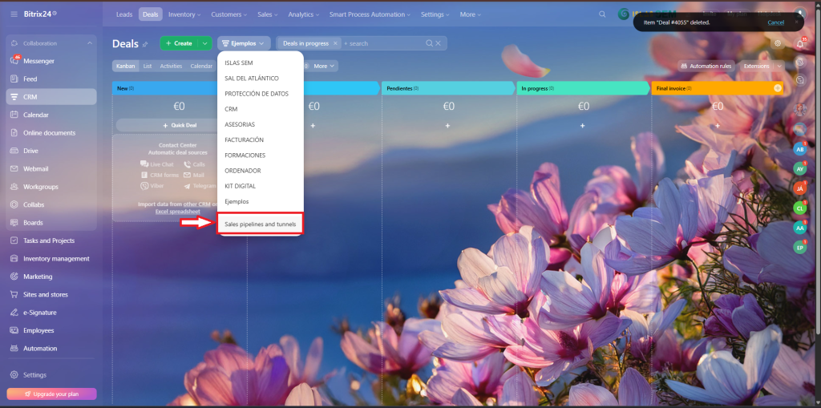
Task: Select 'Sales pipelines and tunnels' menu entry
Action: pos(261,224)
